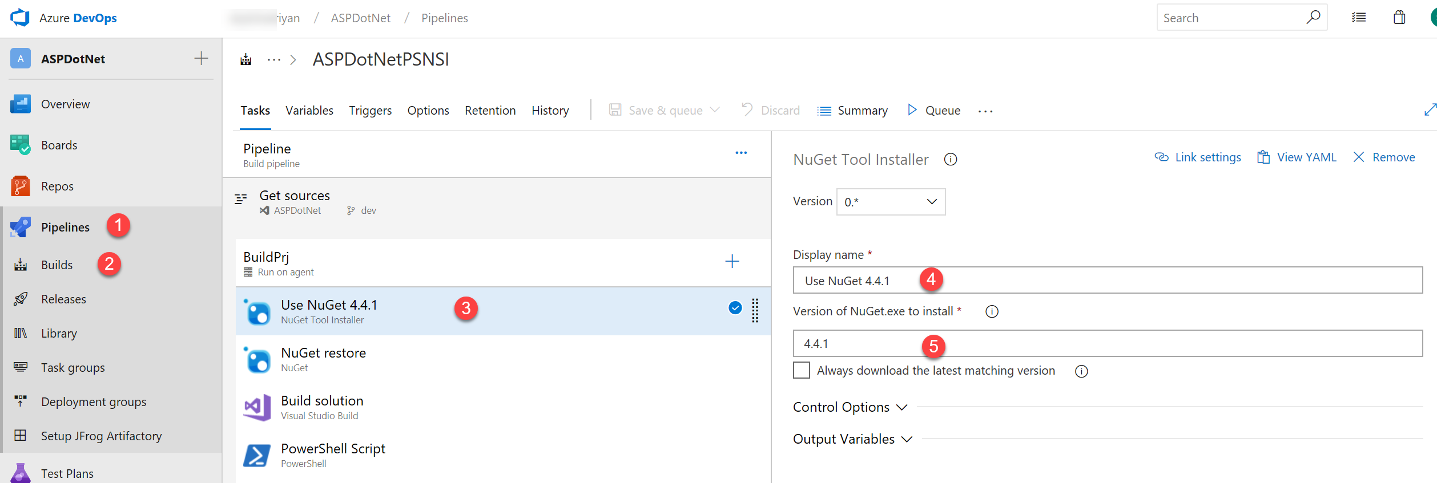Click info icon for Always download option
This screenshot has height=483, width=1437.
tap(1081, 372)
